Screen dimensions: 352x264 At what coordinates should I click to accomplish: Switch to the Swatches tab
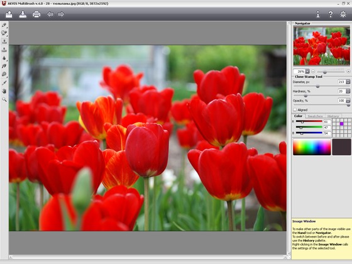point(315,116)
